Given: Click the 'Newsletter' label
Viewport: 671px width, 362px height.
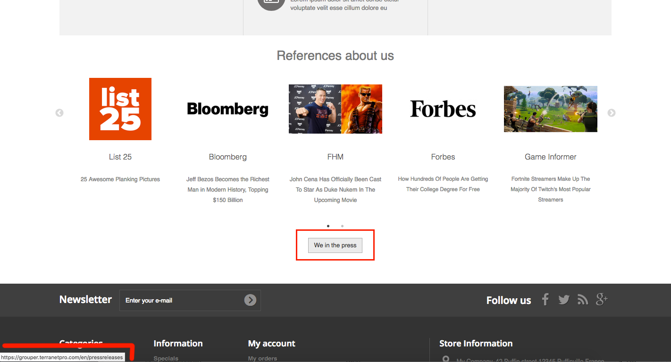Looking at the screenshot, I should tap(85, 299).
